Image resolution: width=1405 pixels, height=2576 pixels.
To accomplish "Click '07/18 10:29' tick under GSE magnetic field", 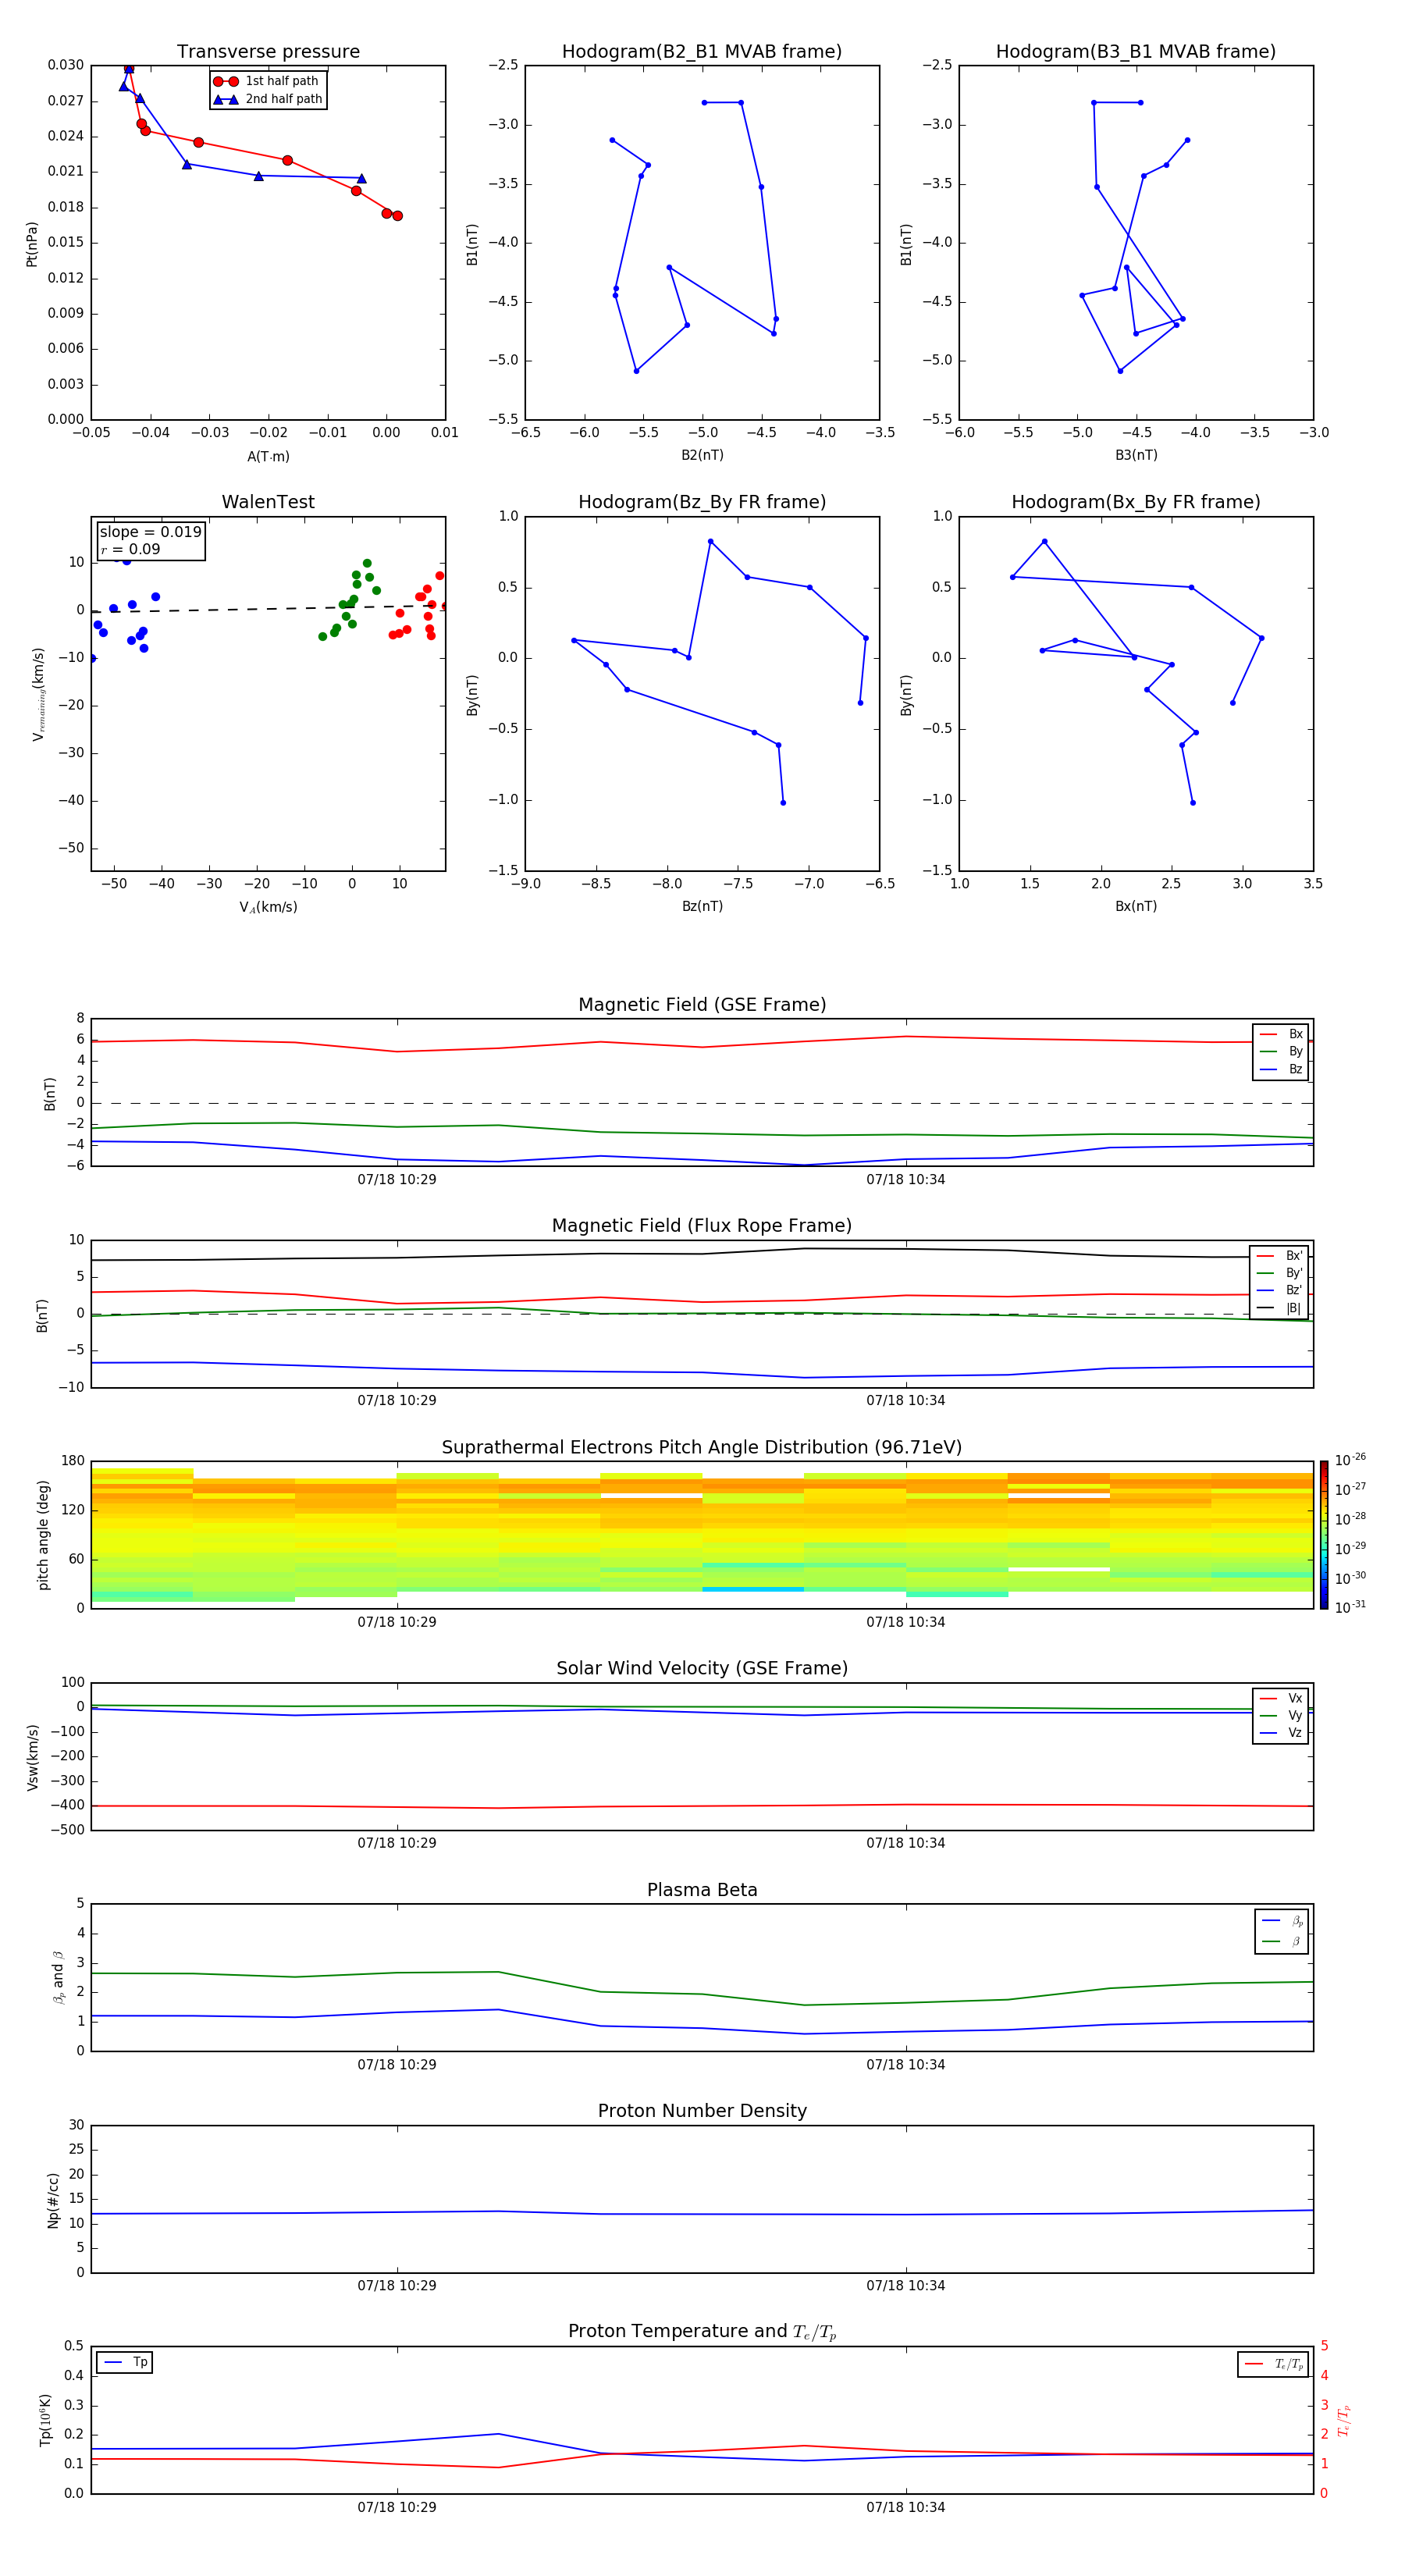I will click(397, 1180).
